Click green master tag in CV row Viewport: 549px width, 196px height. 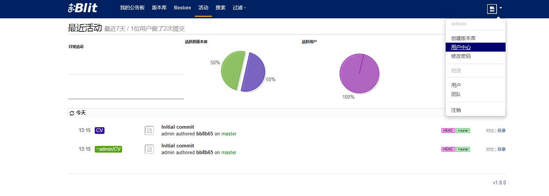pos(463,131)
